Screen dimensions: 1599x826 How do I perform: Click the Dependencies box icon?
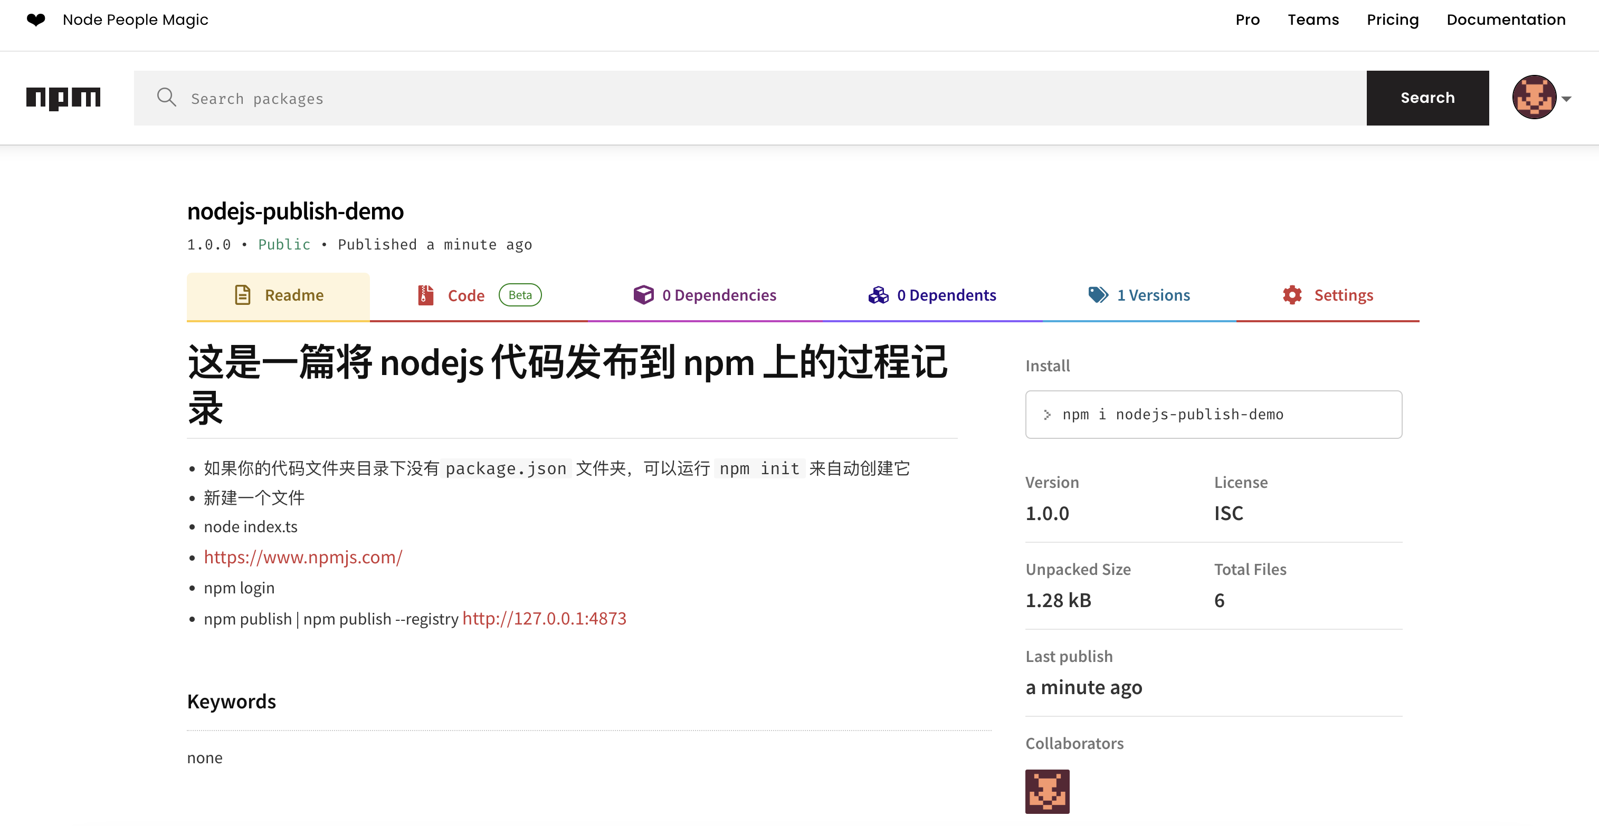click(x=643, y=295)
